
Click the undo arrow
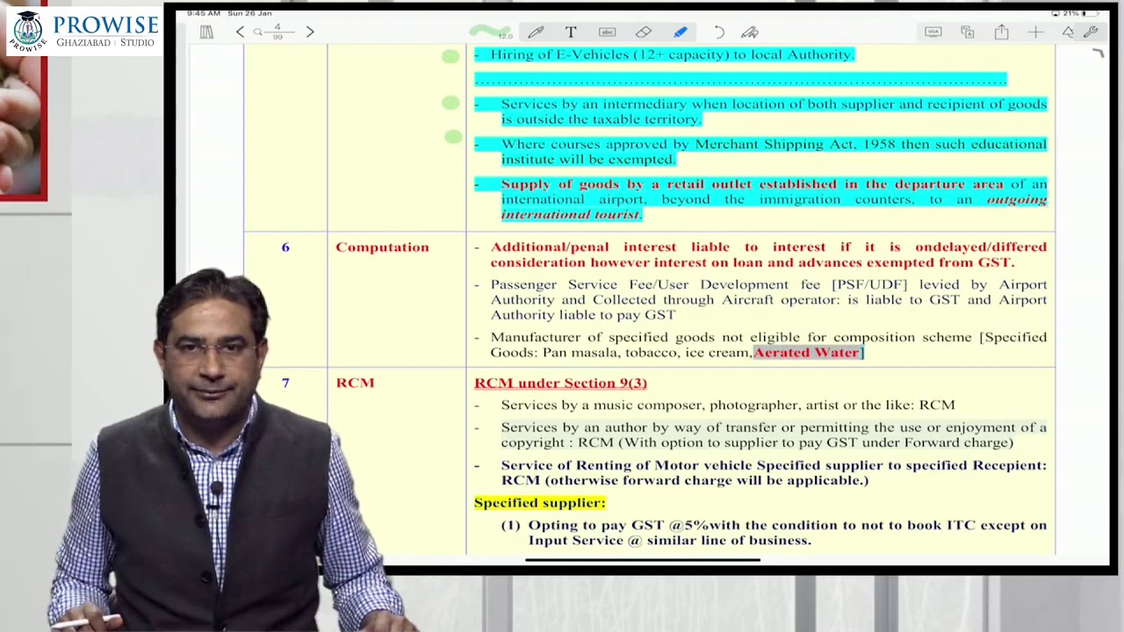pyautogui.click(x=719, y=32)
